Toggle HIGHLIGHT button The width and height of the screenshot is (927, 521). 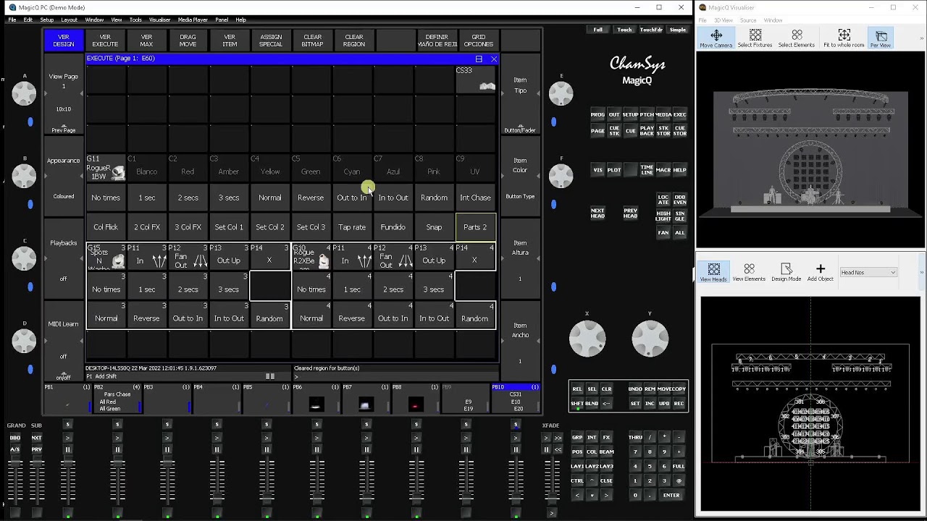pyautogui.click(x=663, y=216)
